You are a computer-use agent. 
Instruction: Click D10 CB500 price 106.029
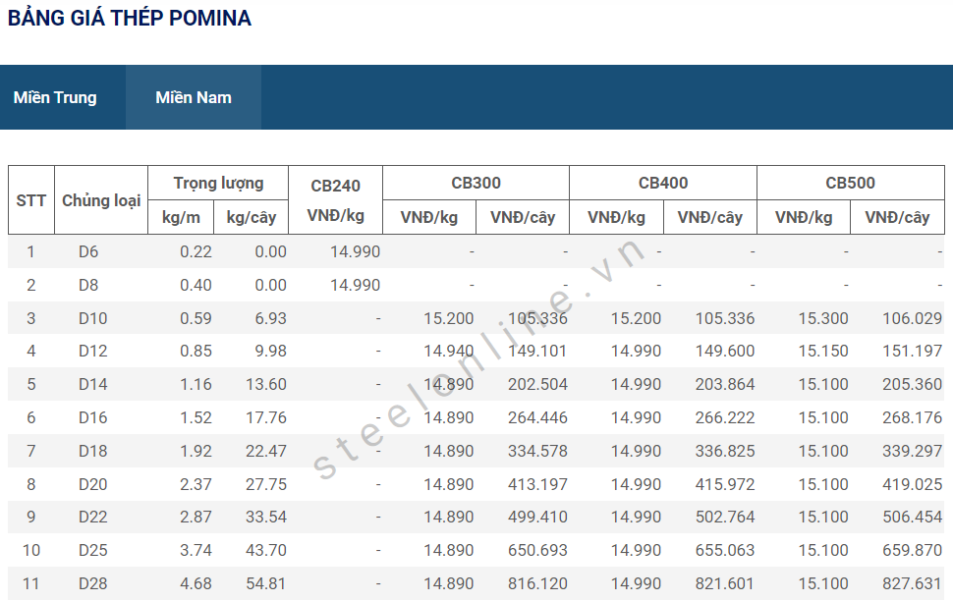pyautogui.click(x=913, y=318)
